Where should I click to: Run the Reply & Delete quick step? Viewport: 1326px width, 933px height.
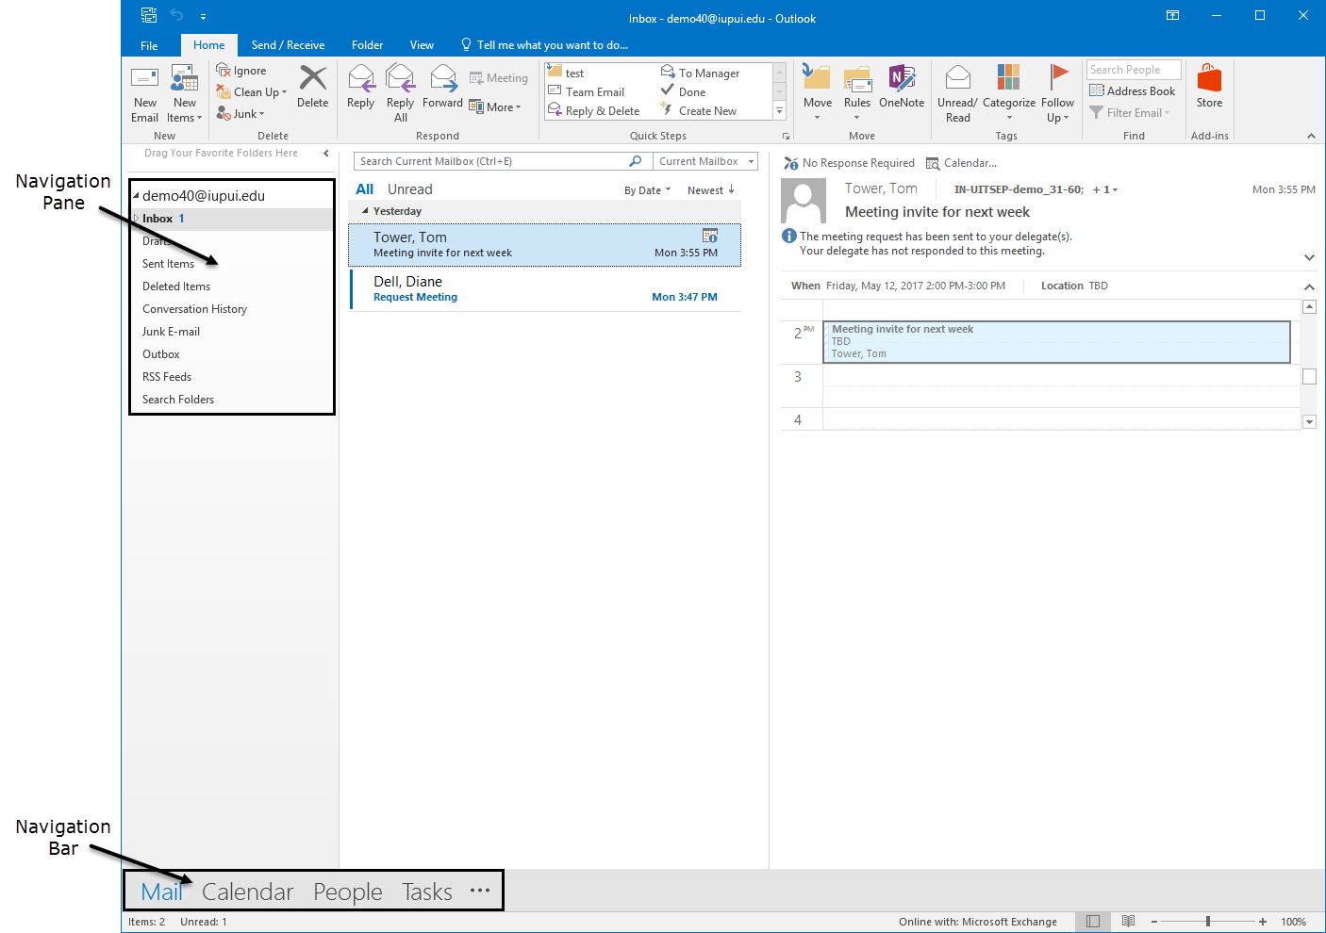pyautogui.click(x=594, y=110)
